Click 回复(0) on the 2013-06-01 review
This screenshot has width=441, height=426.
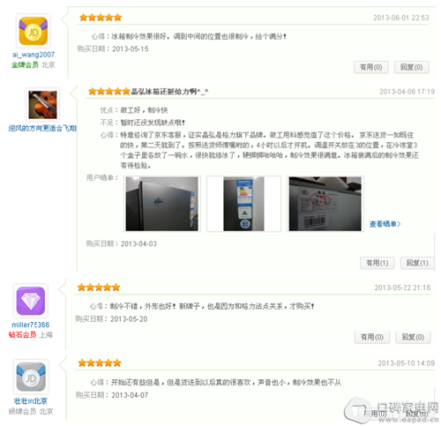[x=411, y=67]
